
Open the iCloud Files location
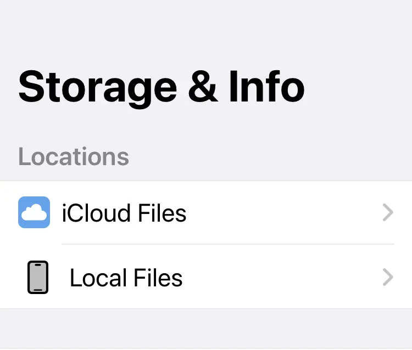click(x=124, y=213)
